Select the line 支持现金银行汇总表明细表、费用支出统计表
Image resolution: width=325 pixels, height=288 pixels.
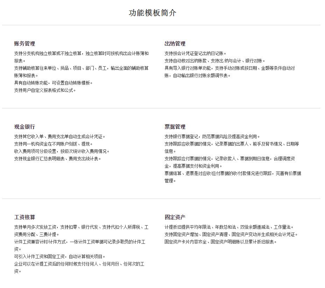57,159
